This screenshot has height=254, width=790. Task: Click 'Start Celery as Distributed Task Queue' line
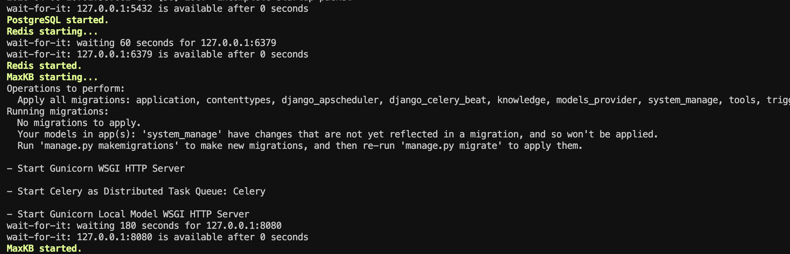point(136,192)
